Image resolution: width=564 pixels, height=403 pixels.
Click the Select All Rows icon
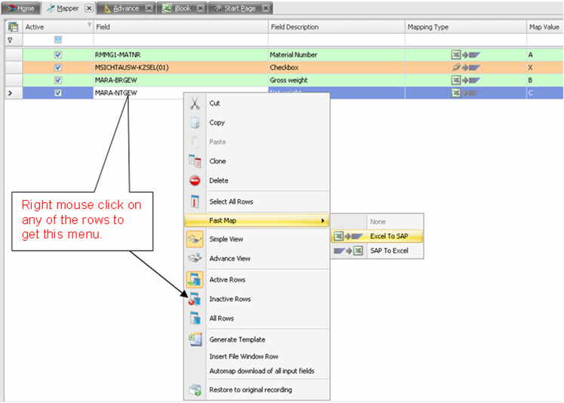[x=194, y=201]
